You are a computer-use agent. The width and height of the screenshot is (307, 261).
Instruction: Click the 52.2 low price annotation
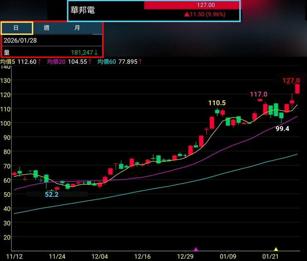click(52, 195)
